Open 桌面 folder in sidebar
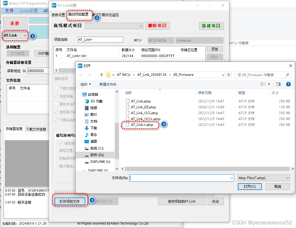The image size is (296, 228). pos(91,141)
